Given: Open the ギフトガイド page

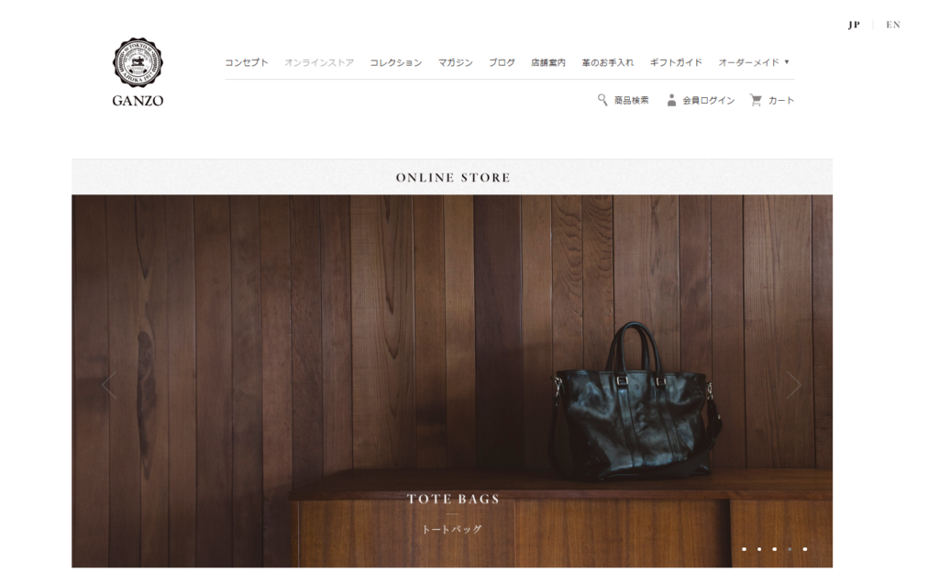Looking at the screenshot, I should point(676,62).
